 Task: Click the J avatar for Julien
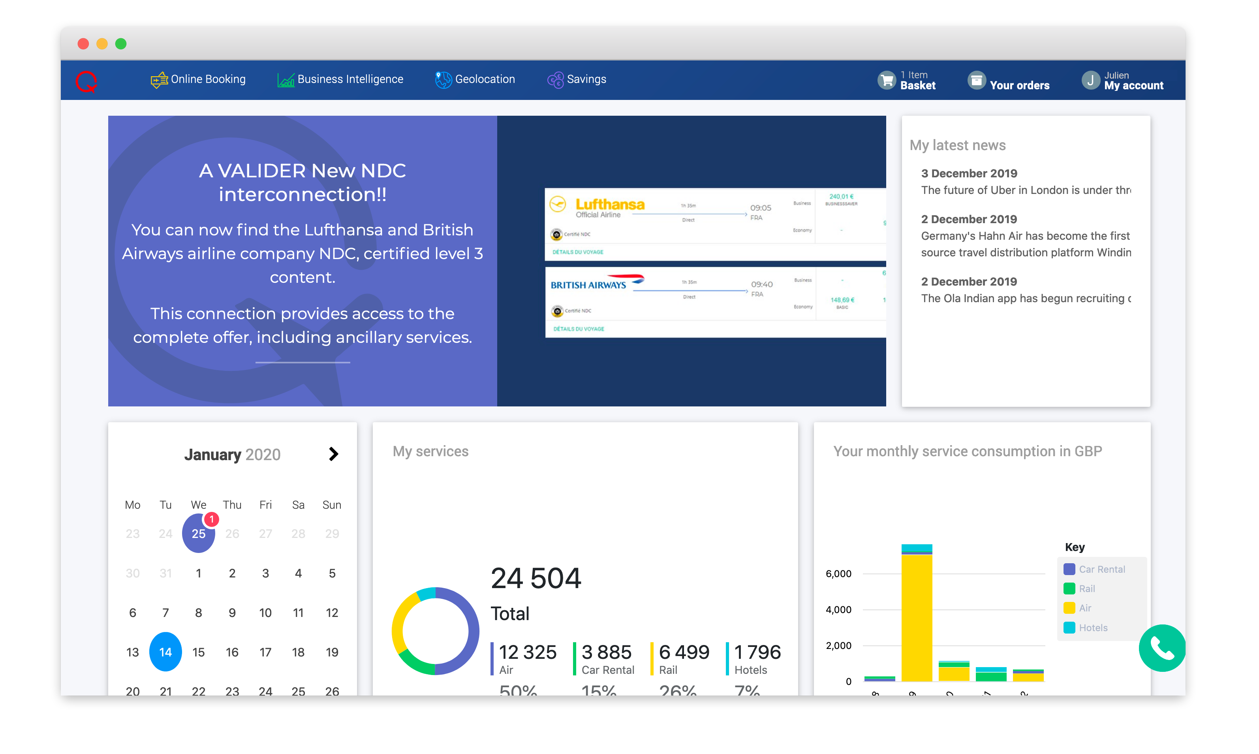click(x=1090, y=80)
